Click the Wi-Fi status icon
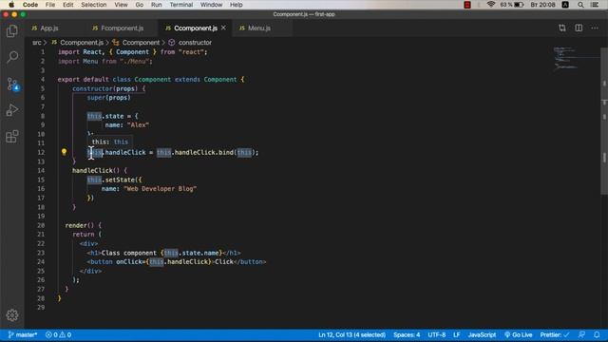 pos(491,5)
